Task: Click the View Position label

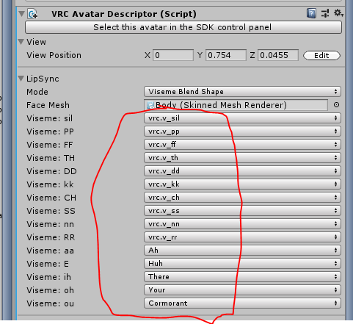Action: [54, 55]
